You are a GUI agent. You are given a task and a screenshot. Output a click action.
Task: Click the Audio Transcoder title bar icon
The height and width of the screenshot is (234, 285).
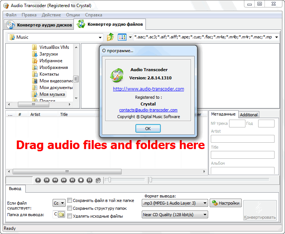(x=6, y=6)
